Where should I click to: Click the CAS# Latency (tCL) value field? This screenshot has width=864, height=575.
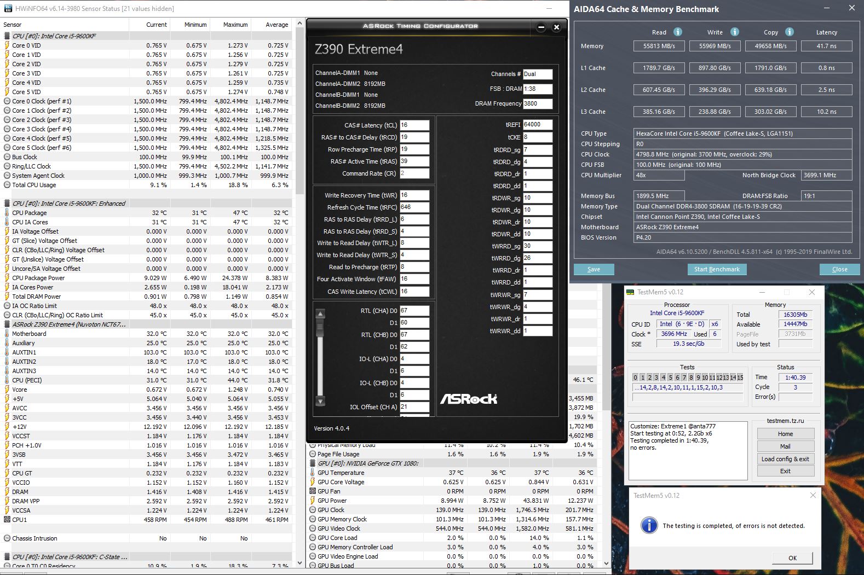[414, 125]
